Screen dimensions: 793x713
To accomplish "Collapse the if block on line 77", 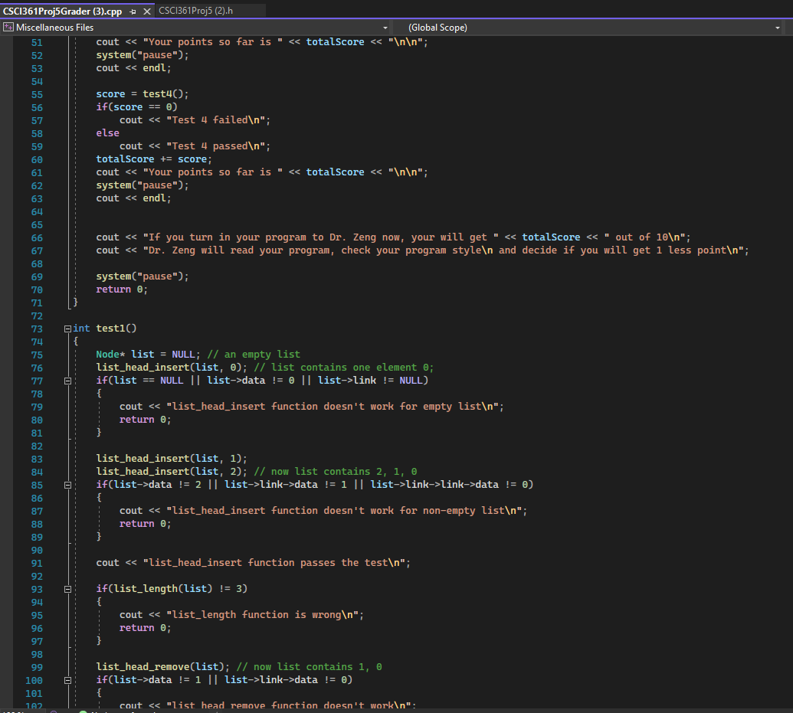I will pos(67,380).
